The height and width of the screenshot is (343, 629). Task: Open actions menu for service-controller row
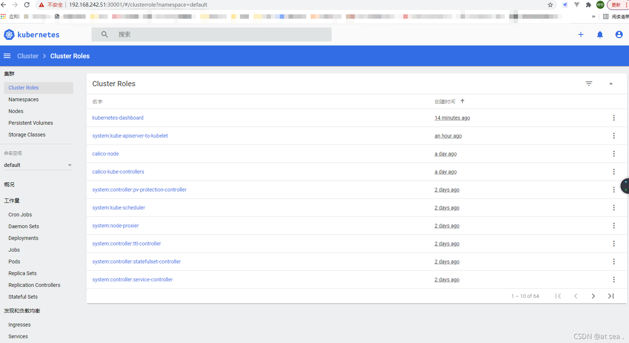point(614,280)
